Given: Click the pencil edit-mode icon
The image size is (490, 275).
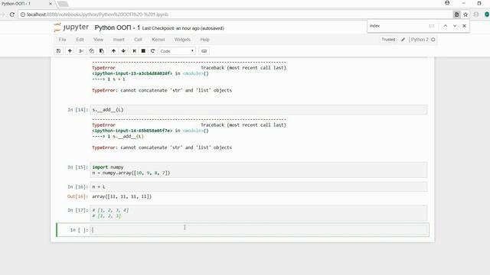Looking at the screenshot, I should pos(403,40).
